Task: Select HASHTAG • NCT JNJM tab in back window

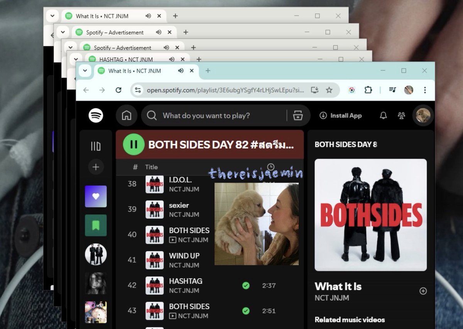Action: tap(126, 59)
